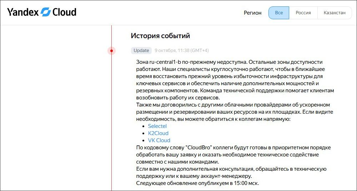Open the Yandex Cloud logo homepage
Image resolution: width=357 pixels, height=191 pixels.
point(42,12)
